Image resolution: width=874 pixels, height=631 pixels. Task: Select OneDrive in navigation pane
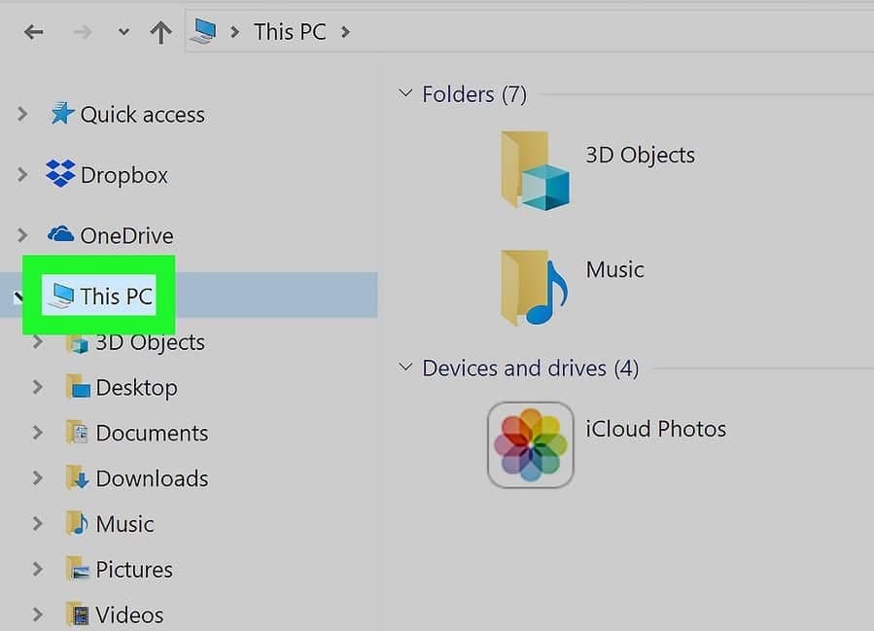click(x=126, y=235)
